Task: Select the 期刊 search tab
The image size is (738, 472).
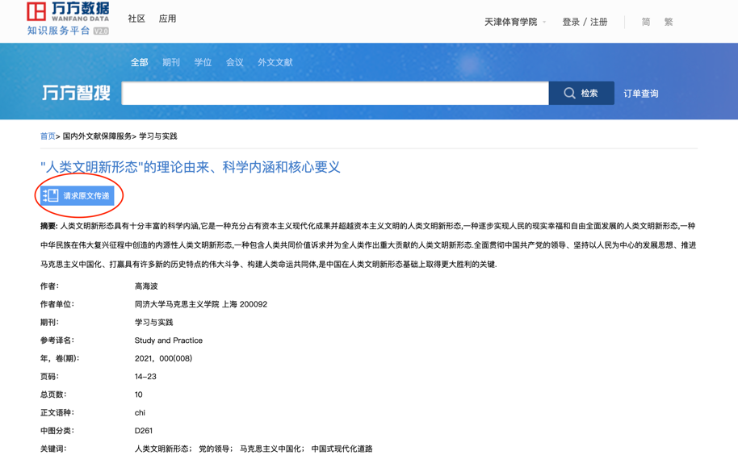Action: coord(171,62)
